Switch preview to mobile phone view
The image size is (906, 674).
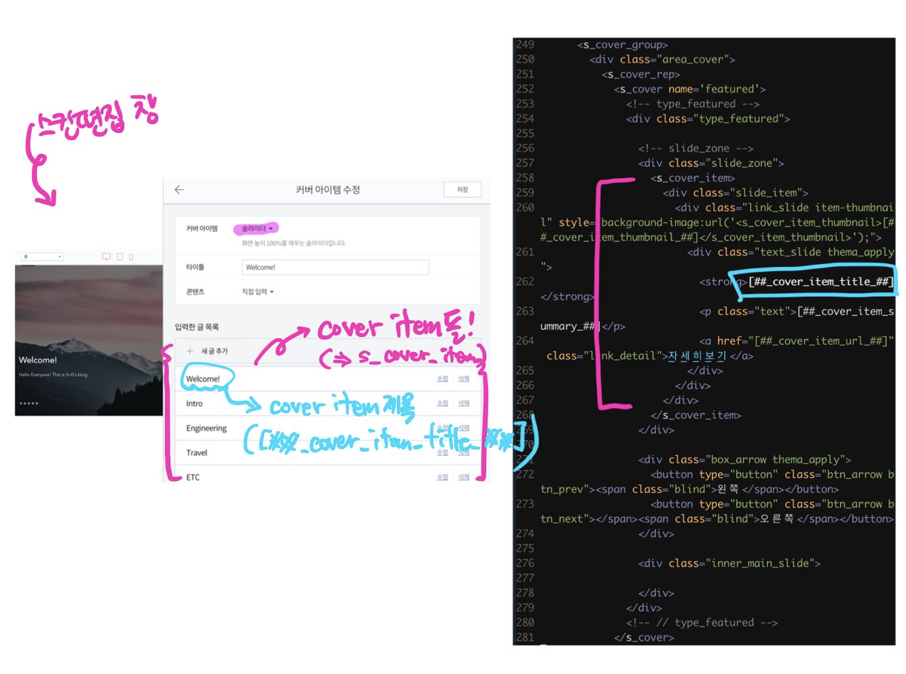point(131,256)
